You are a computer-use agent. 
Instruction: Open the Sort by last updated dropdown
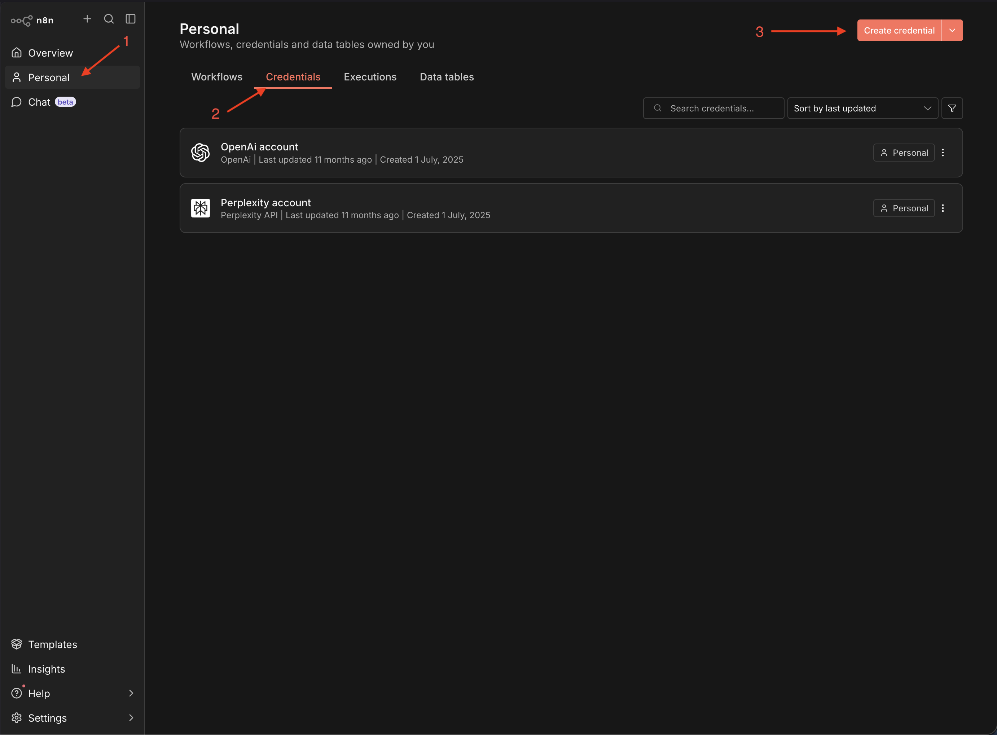click(x=862, y=108)
